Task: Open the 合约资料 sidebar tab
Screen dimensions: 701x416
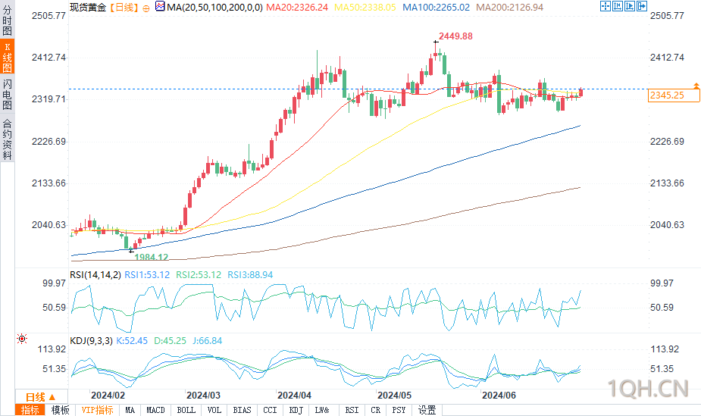Action: [7, 139]
